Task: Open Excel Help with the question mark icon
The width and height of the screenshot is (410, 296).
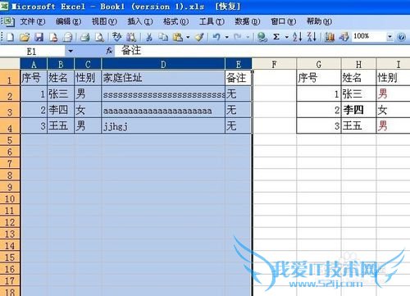Action: tap(401, 37)
